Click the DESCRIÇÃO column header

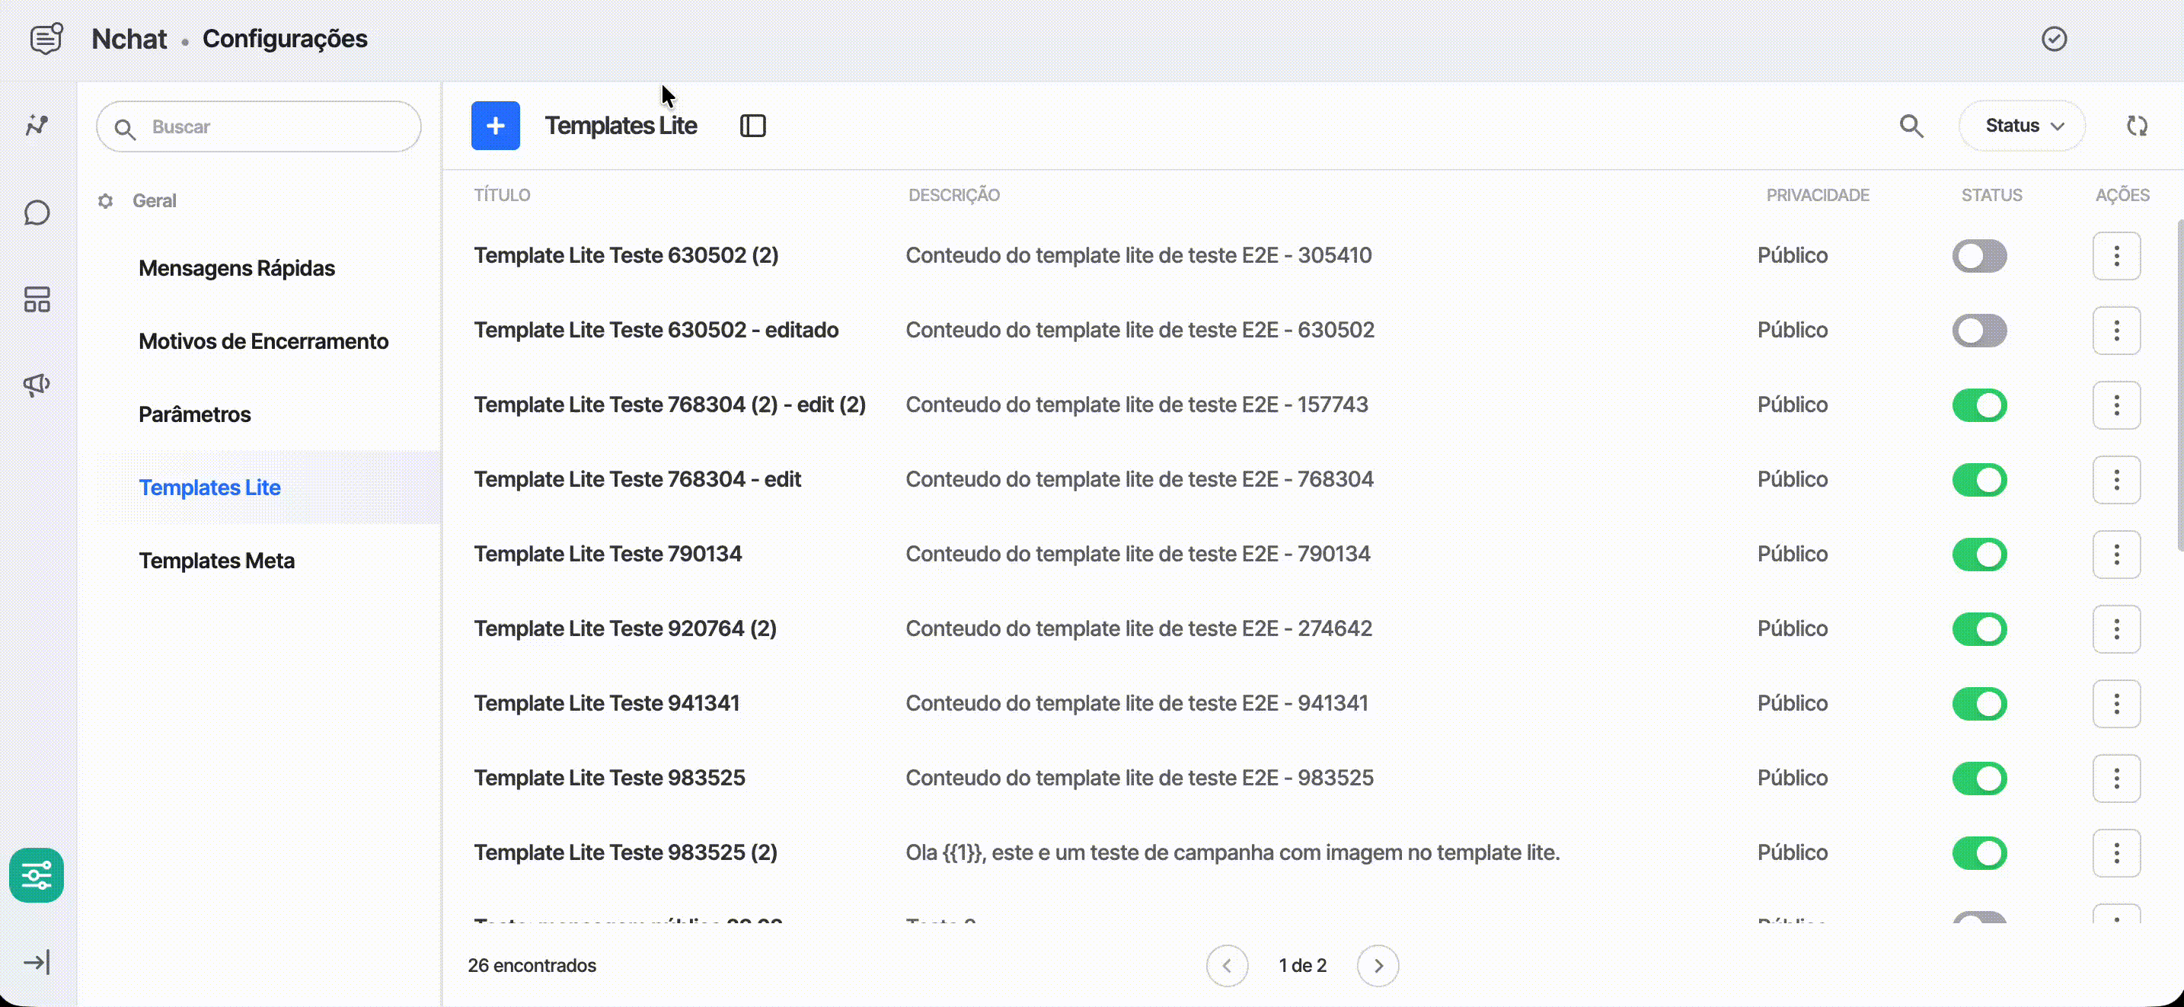coord(954,195)
